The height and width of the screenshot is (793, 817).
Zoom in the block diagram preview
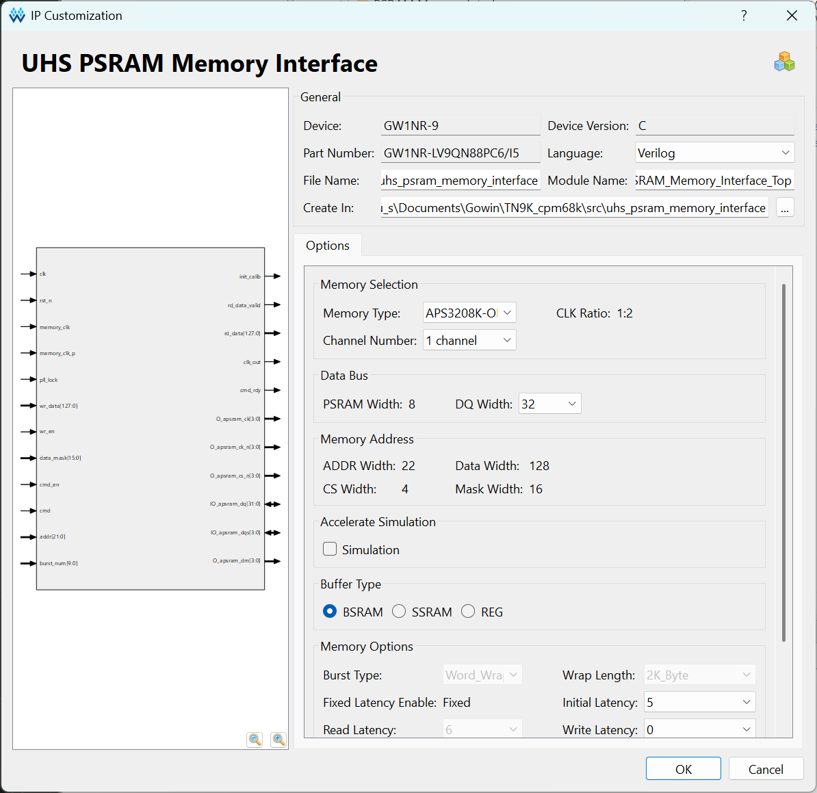278,740
